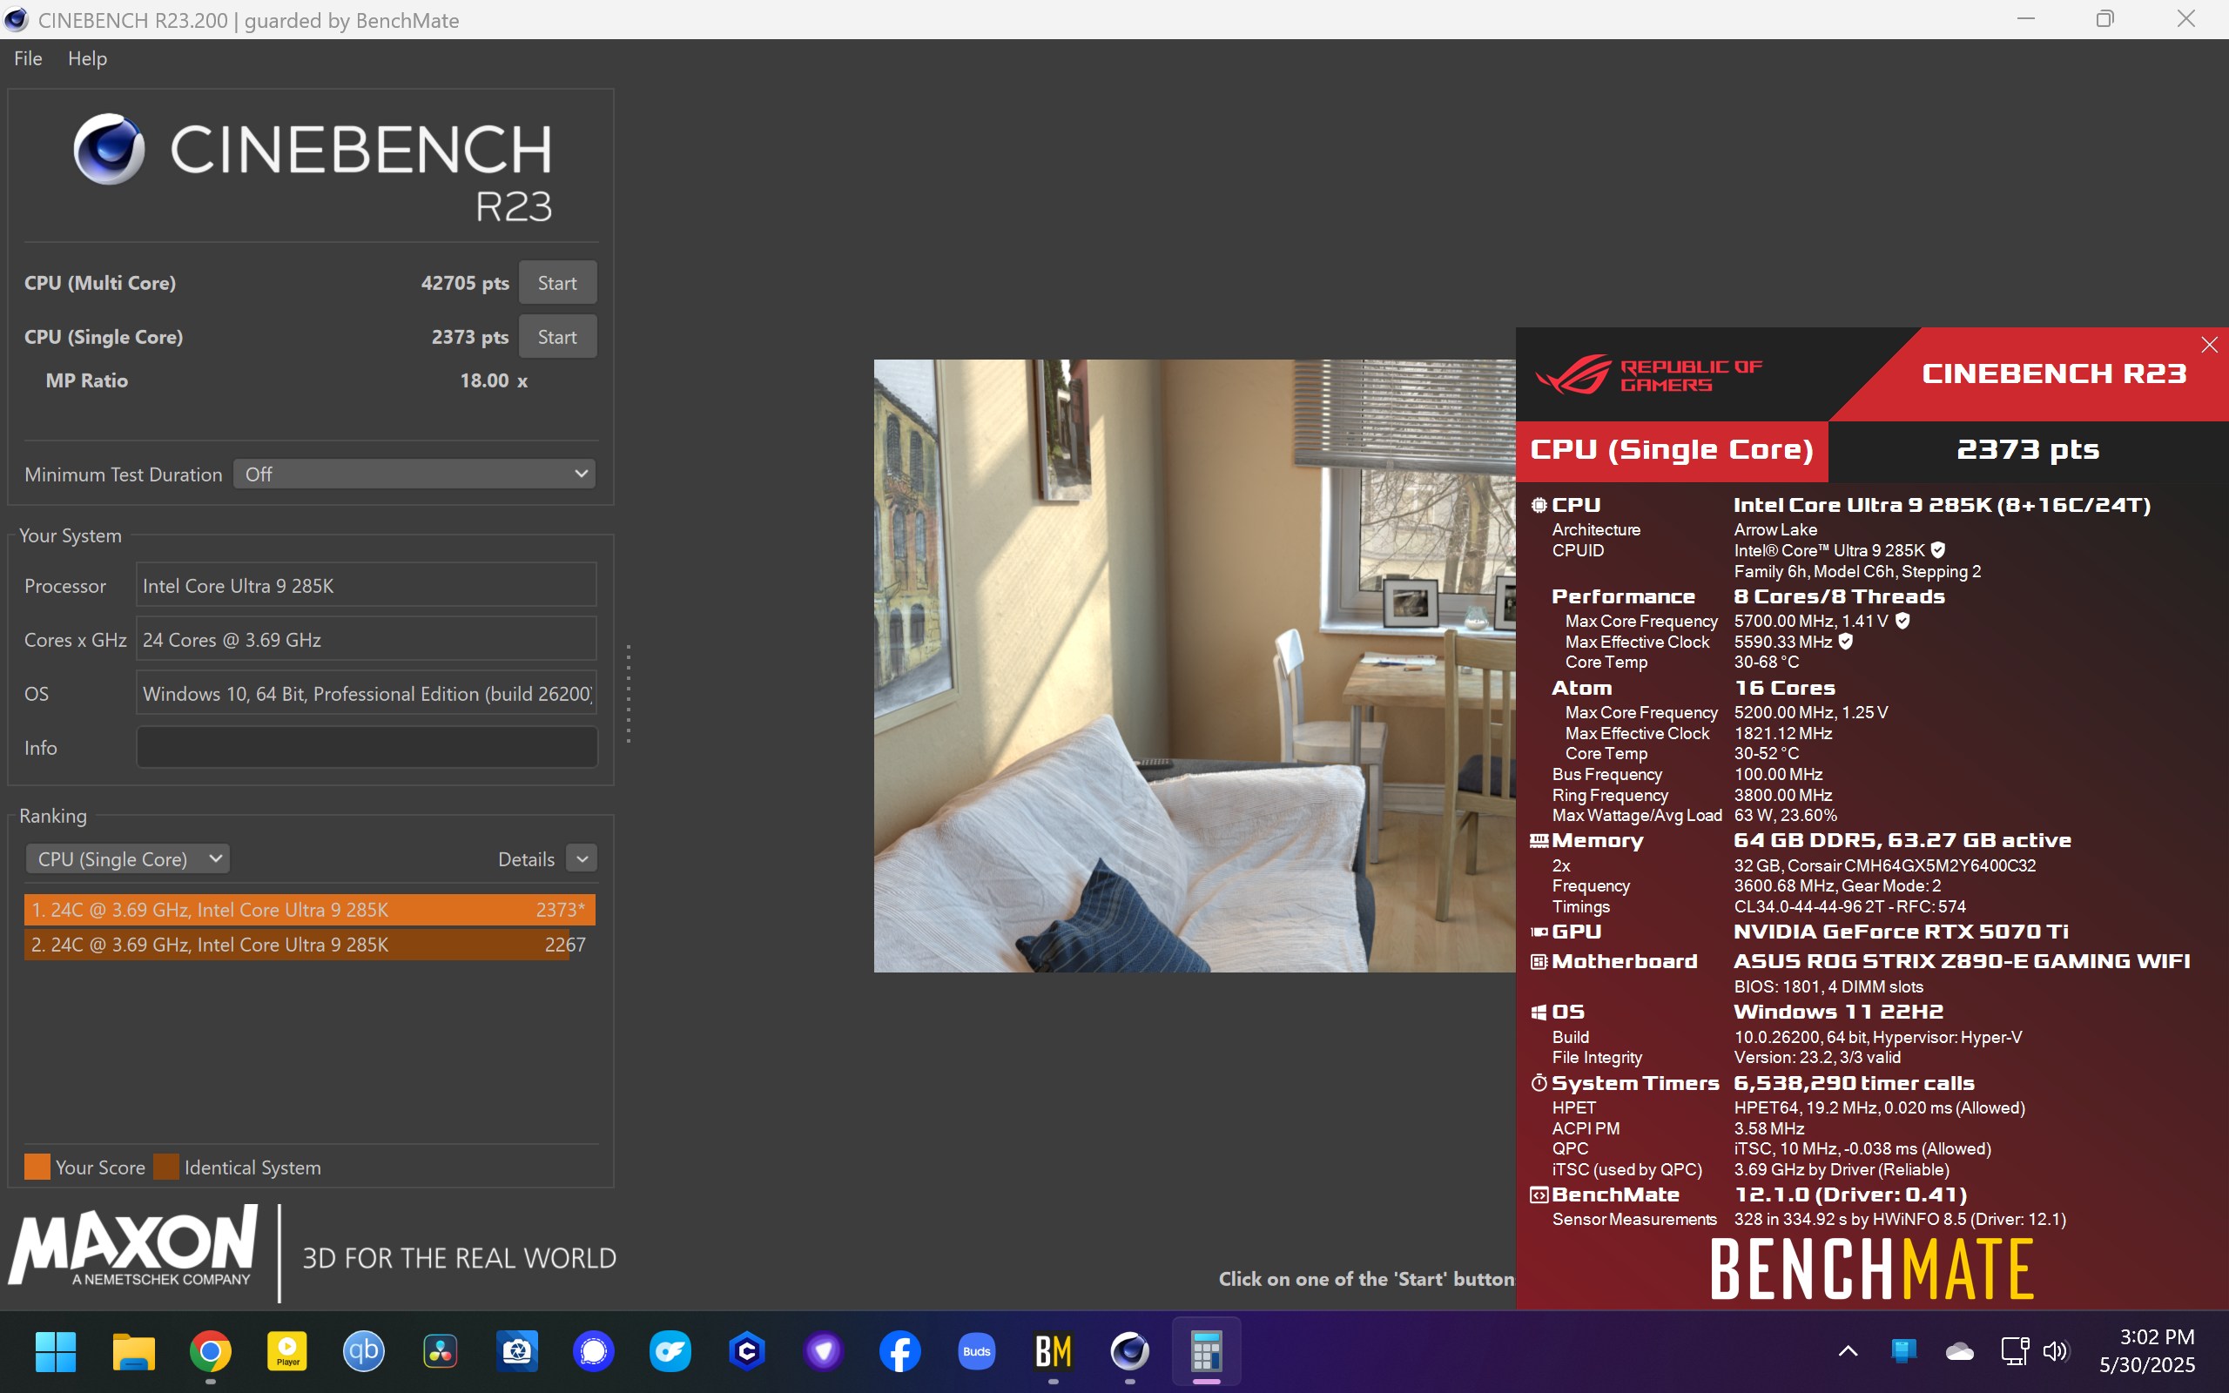Click the CL34.0-44-44-96 timings value
This screenshot has width=2229, height=1393.
click(x=1849, y=906)
